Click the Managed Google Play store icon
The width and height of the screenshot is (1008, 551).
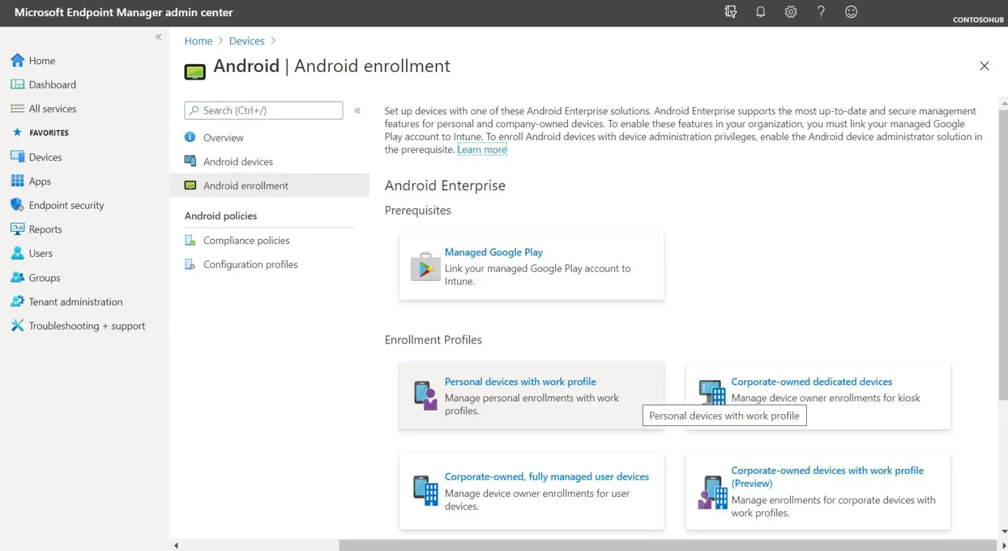425,267
